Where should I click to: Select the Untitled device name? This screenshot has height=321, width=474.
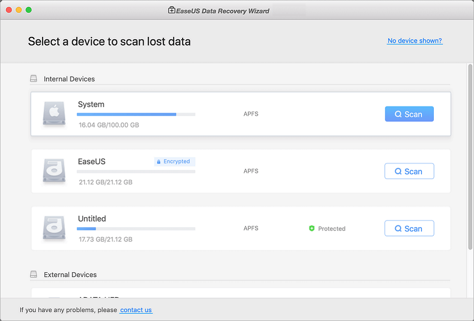point(92,219)
